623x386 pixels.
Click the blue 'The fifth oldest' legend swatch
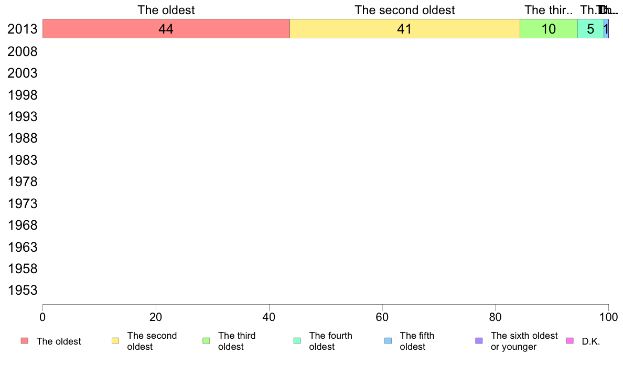388,341
